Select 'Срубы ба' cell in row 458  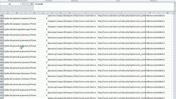coord(8,57)
